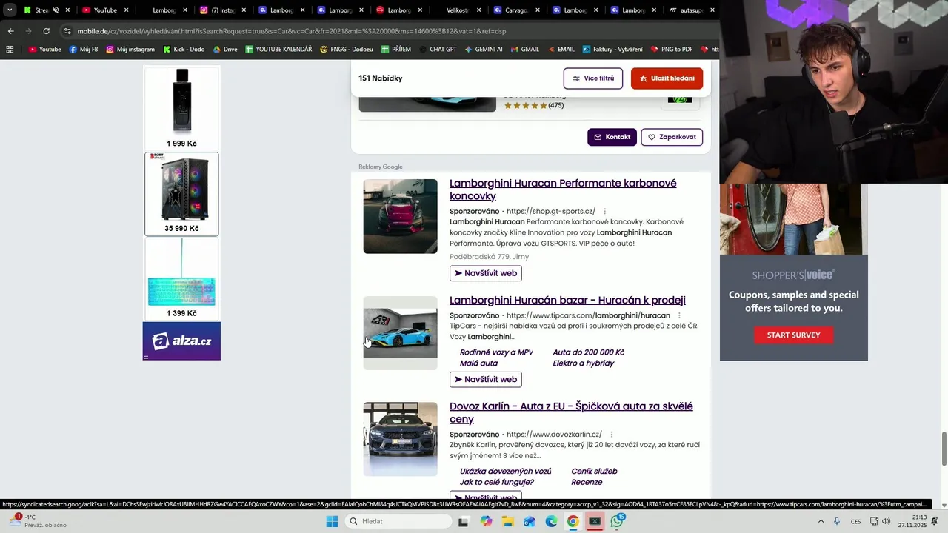The height and width of the screenshot is (533, 948).
Task: Click Navštívit web under the TipCars ad
Action: click(486, 379)
